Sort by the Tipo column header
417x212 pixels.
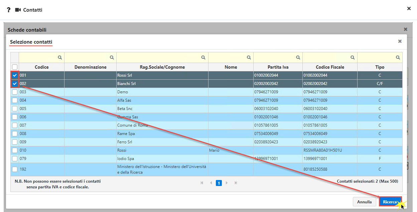380,67
